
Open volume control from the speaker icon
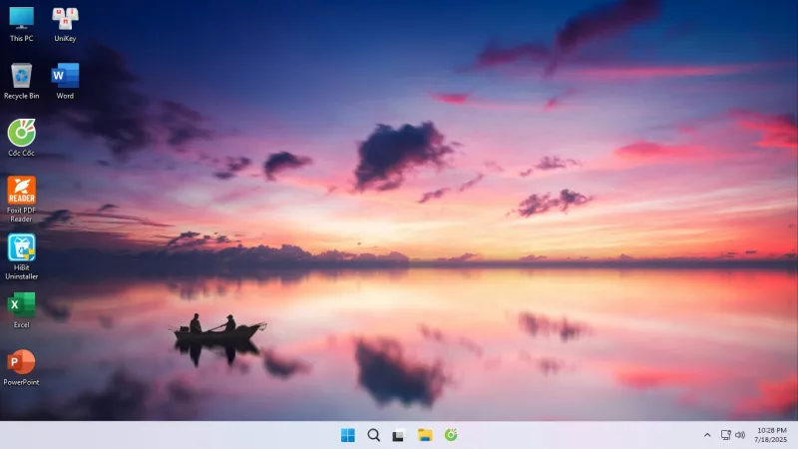pyautogui.click(x=740, y=435)
